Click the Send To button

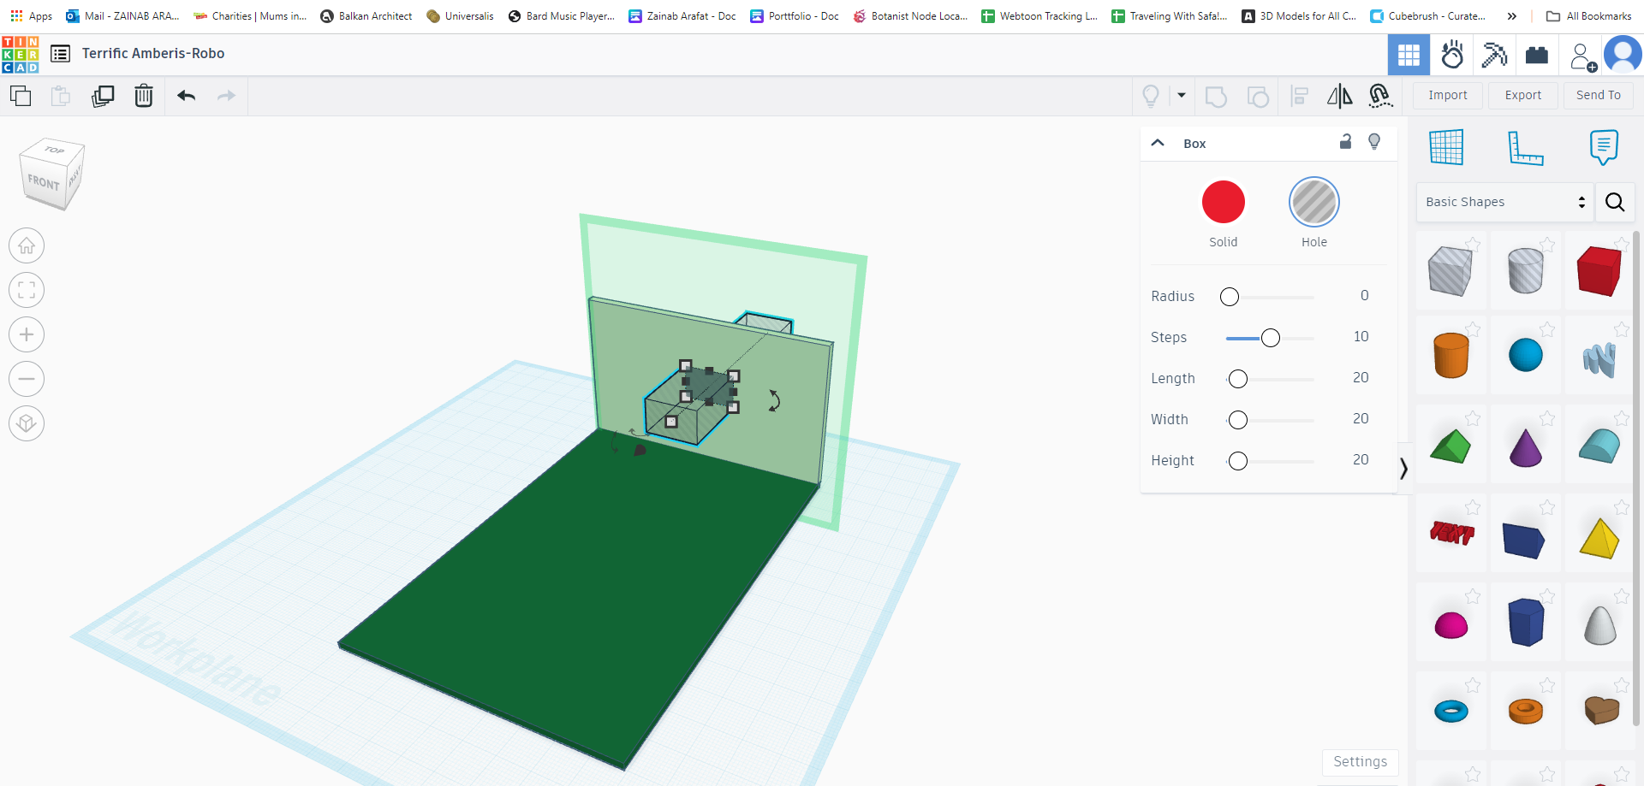coord(1599,96)
